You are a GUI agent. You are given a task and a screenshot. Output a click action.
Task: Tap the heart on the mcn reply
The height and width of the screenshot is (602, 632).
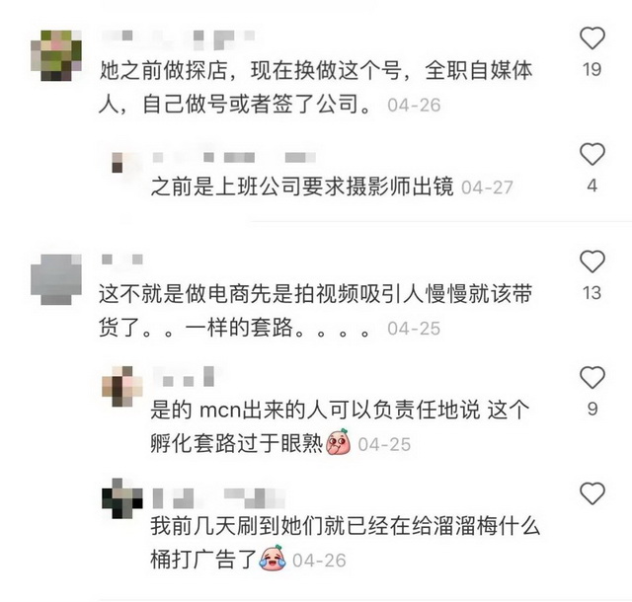point(592,378)
